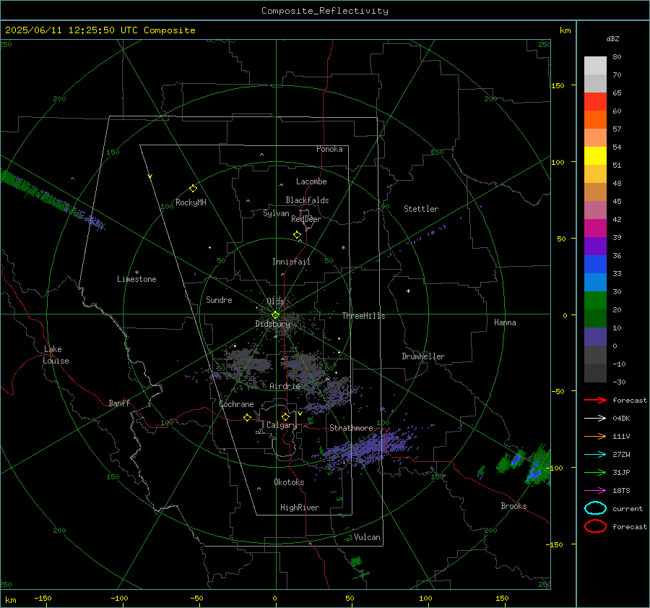Image resolution: width=650 pixels, height=608 pixels.
Task: Click the 2025/06/11 12:25:50 UTC Composite timestamp
Action: click(100, 30)
